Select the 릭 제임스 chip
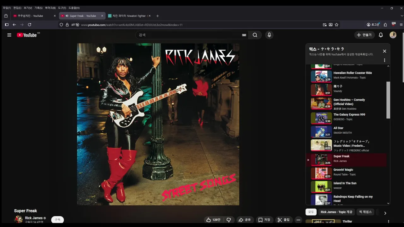 pos(365,212)
